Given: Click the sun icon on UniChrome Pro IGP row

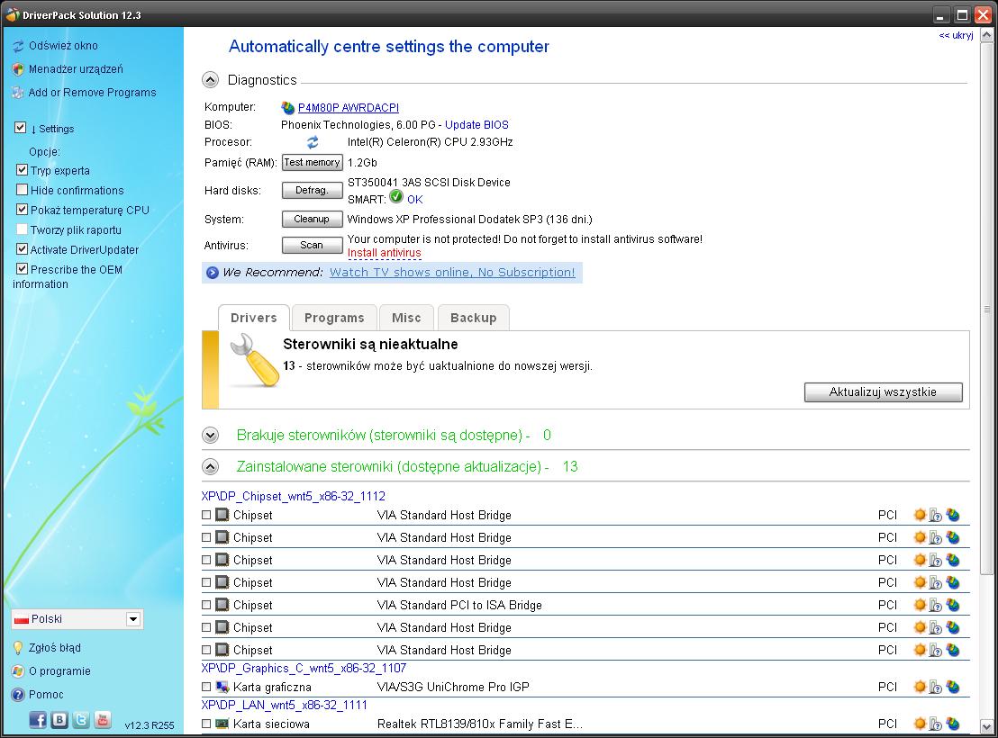Looking at the screenshot, I should [x=920, y=687].
